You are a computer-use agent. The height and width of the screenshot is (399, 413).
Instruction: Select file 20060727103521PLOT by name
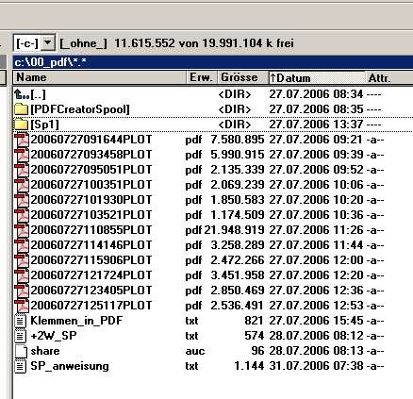click(x=91, y=215)
